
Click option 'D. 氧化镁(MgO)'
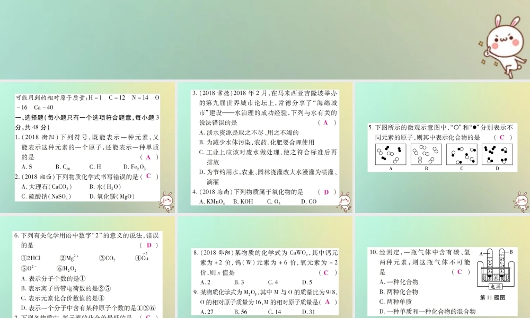tap(112, 196)
